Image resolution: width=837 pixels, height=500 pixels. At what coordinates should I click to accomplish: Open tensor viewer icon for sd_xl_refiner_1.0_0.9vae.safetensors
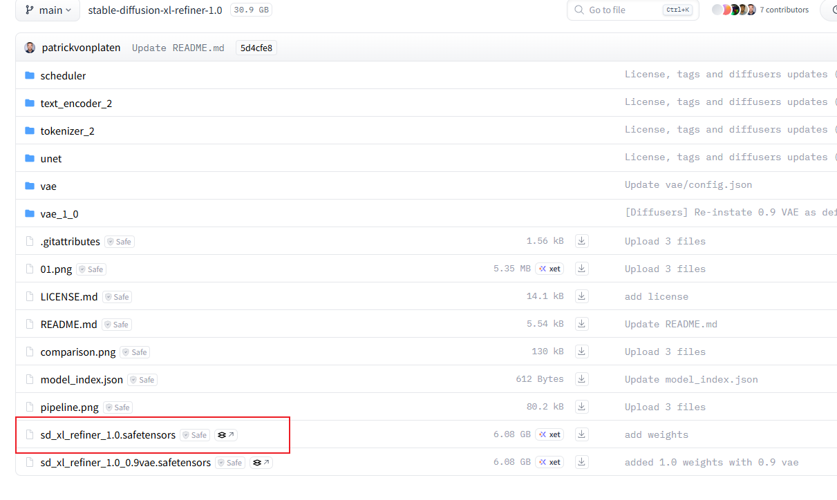coord(261,463)
